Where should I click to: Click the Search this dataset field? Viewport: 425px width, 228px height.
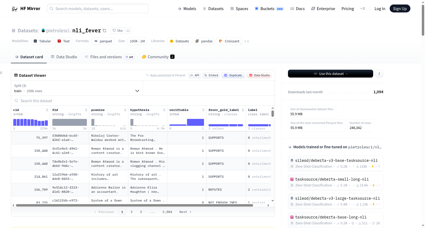143,101
